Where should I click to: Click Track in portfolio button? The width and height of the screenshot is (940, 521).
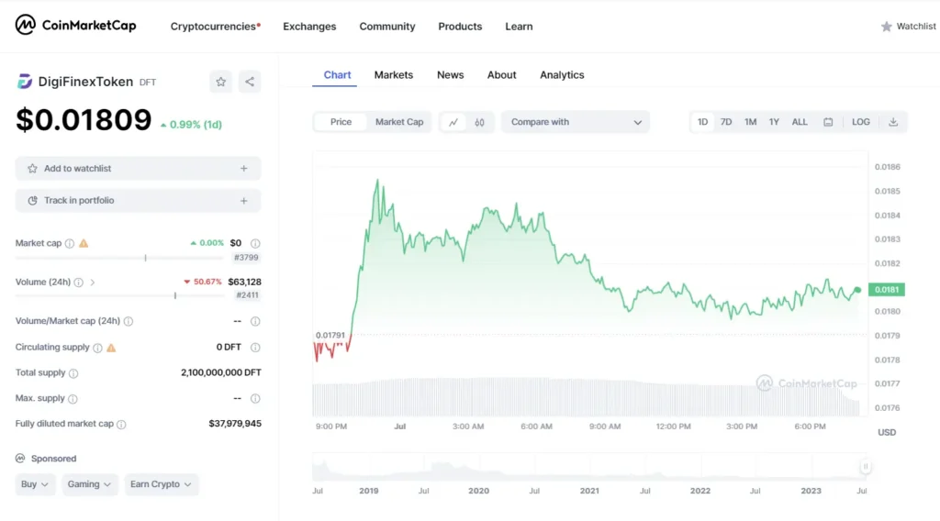click(138, 201)
